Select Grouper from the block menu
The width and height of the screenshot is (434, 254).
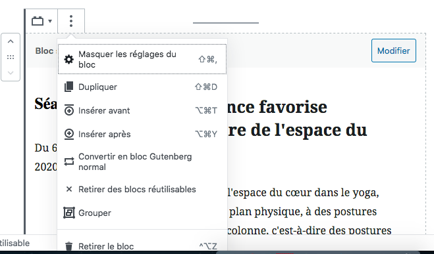click(142, 213)
